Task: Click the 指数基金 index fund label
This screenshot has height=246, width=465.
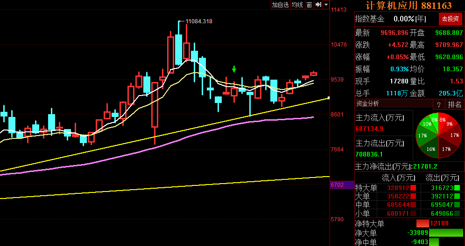Action: (x=370, y=19)
